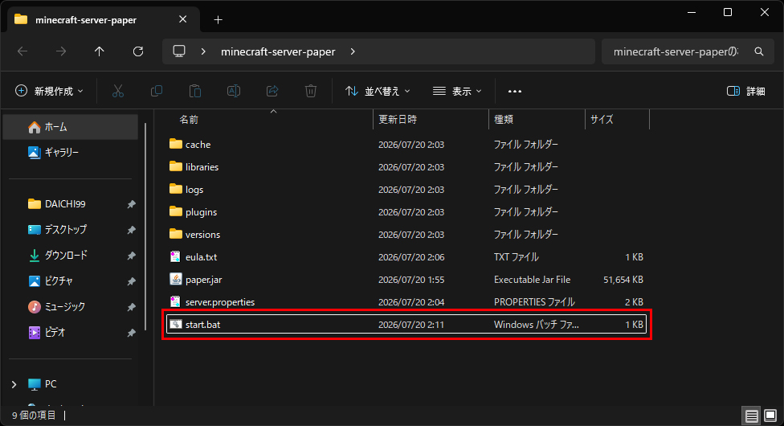Open the 新規作成 dropdown
Viewport: 784px width, 426px height.
click(x=50, y=91)
